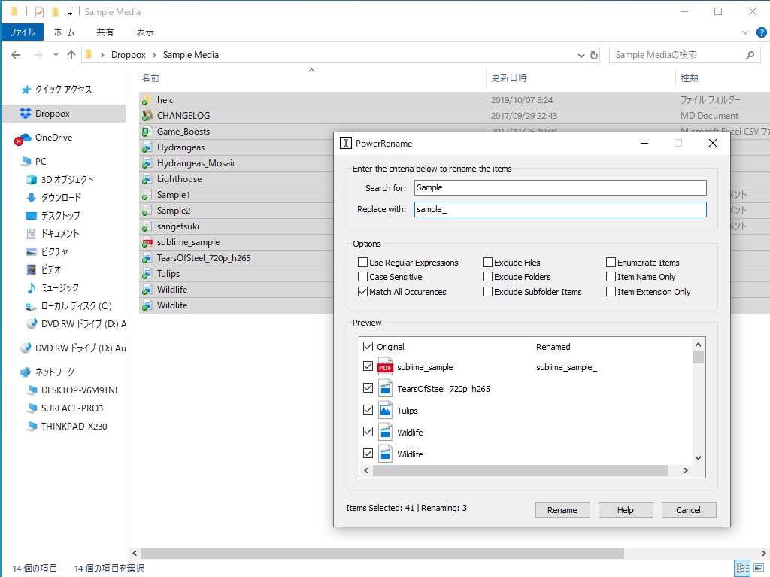Click the Rename button
Viewport: 770px width, 577px height.
(x=562, y=509)
